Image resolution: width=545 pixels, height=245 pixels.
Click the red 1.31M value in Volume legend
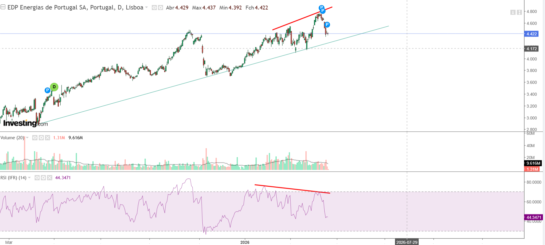click(59, 138)
